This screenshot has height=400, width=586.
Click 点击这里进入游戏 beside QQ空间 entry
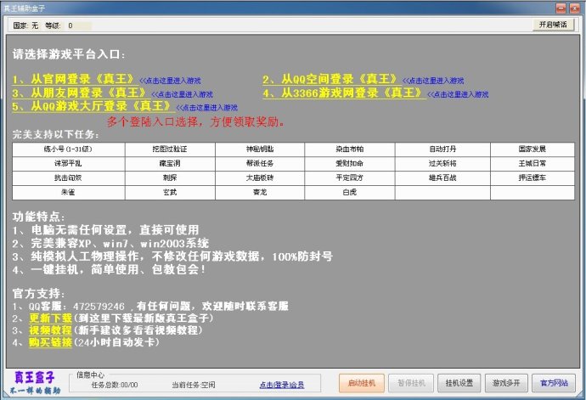point(433,81)
